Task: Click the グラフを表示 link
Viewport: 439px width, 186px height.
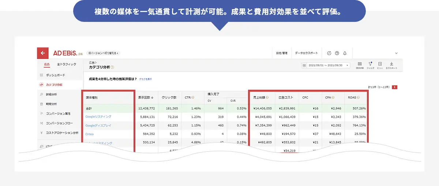Action: 145,79
